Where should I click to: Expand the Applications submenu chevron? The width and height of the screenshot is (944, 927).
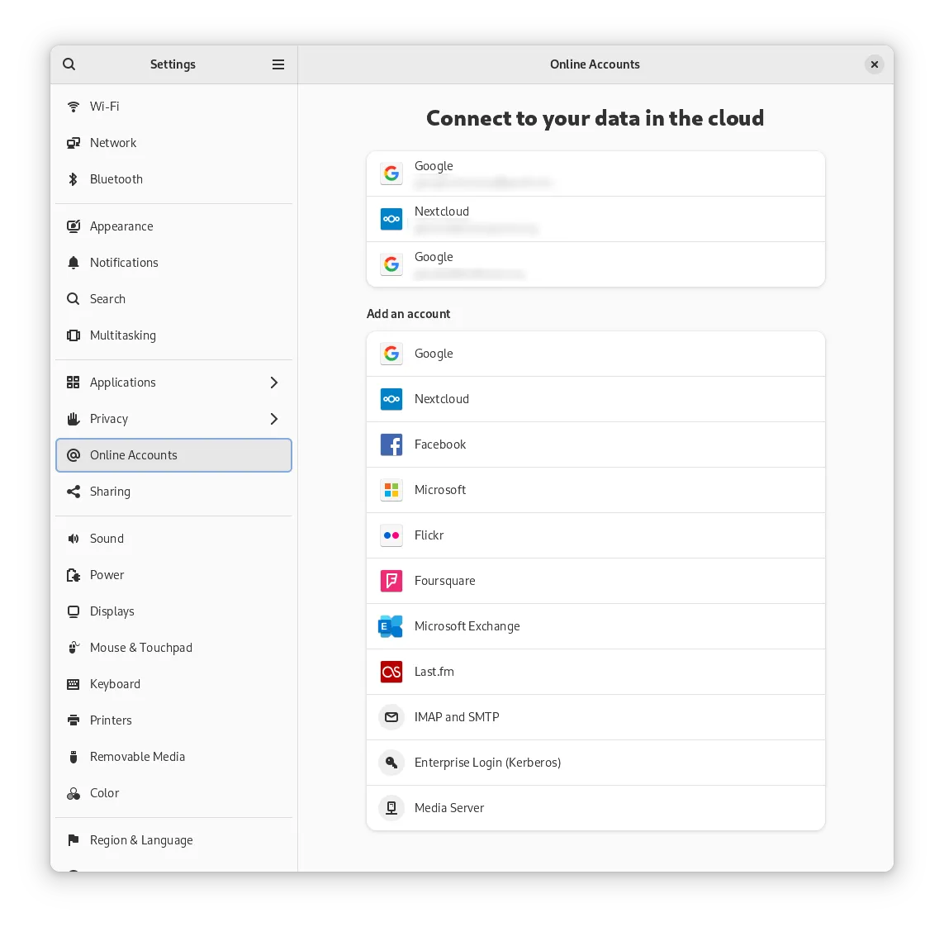(x=274, y=383)
